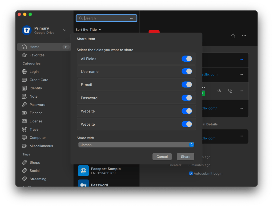
Task: Open the Share with James dropdown
Action: coord(136,145)
